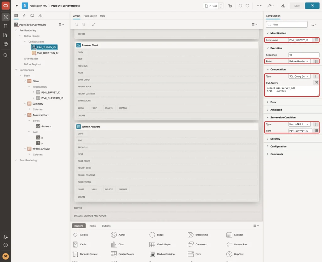Open Utilities wrench dropdown menu
The image size is (322, 262).
(270, 6)
